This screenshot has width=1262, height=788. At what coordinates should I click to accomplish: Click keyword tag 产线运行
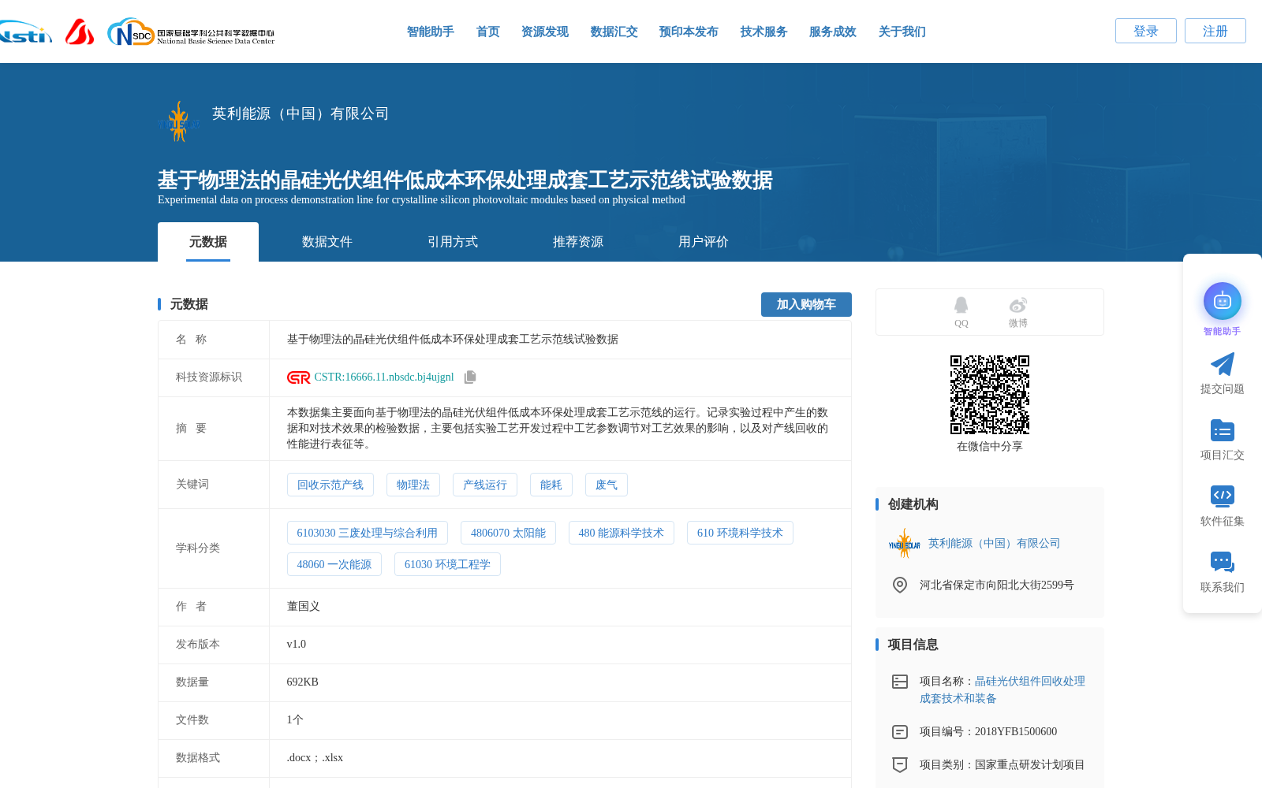tap(485, 485)
